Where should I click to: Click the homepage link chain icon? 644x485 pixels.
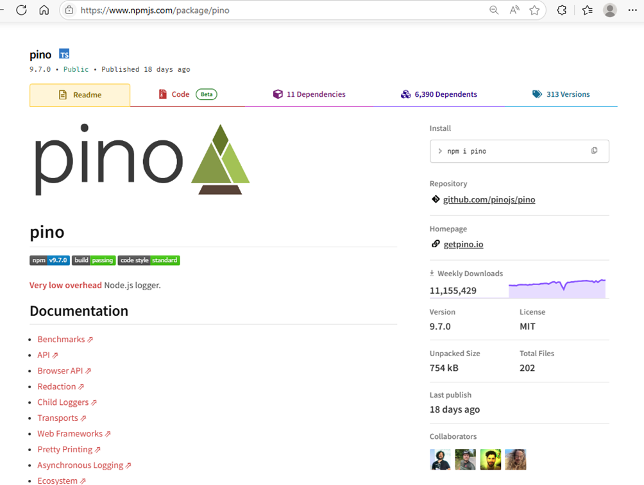point(436,243)
